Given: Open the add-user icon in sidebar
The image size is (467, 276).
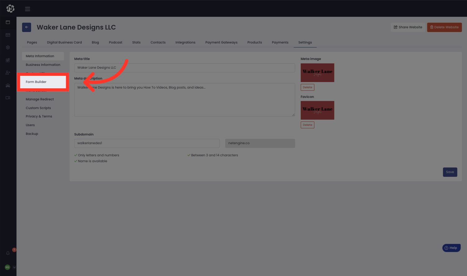Looking at the screenshot, I should point(8,73).
